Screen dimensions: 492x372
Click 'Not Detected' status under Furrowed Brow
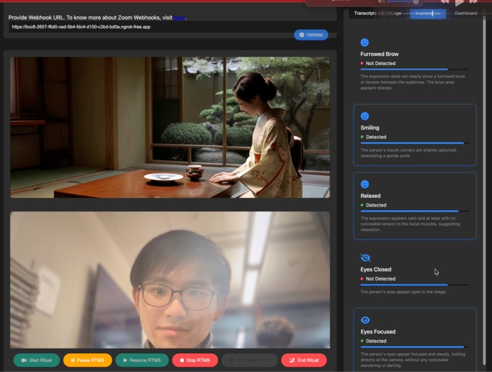(x=380, y=64)
